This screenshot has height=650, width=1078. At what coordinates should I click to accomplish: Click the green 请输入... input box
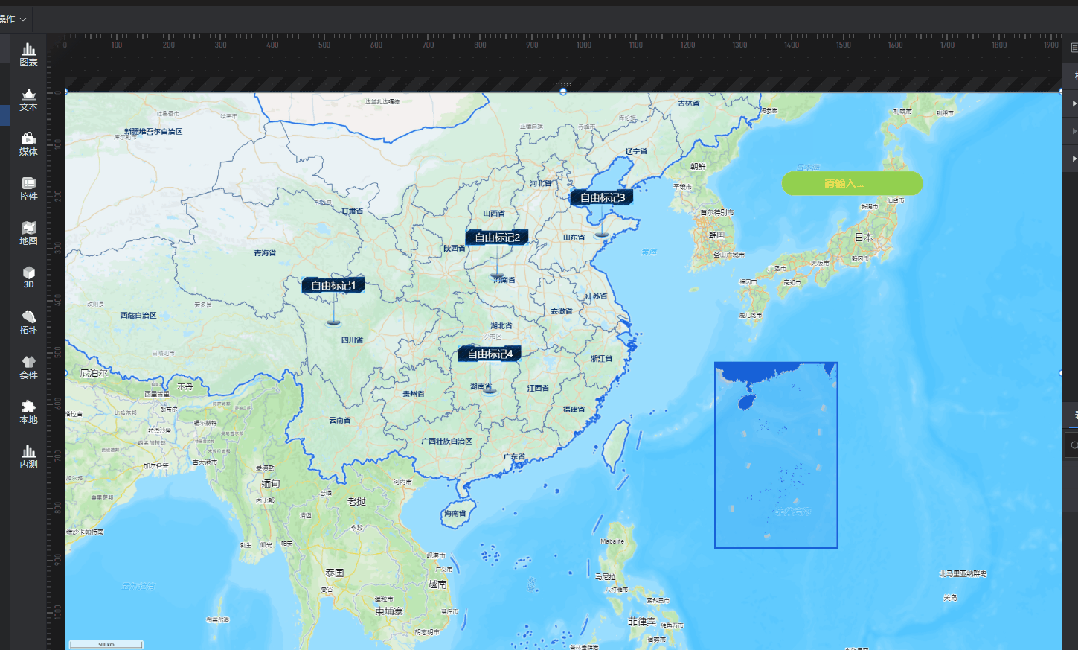[852, 183]
